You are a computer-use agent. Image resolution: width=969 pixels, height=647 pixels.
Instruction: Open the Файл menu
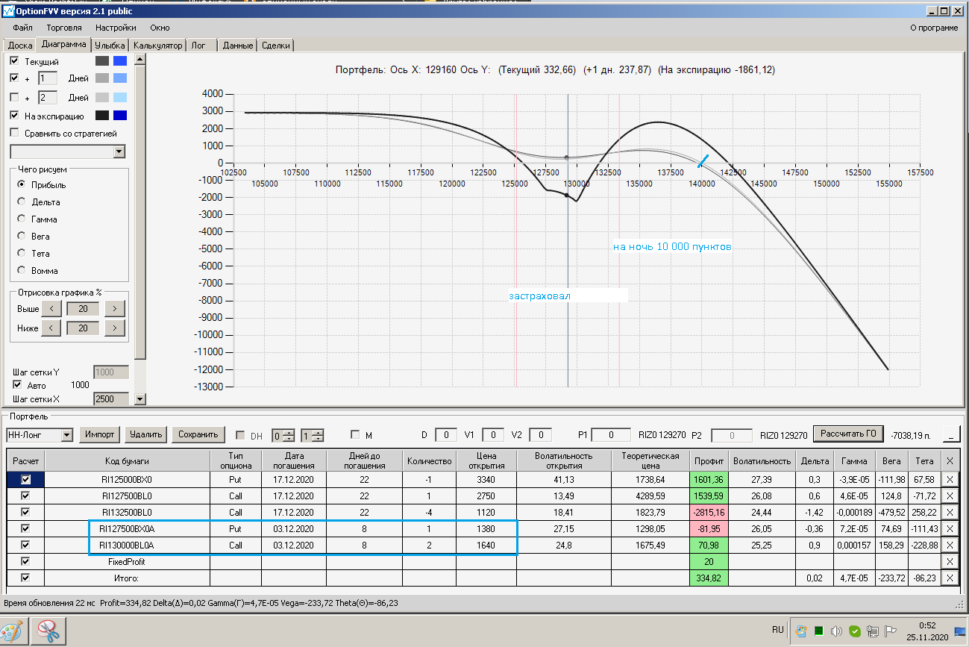[22, 28]
